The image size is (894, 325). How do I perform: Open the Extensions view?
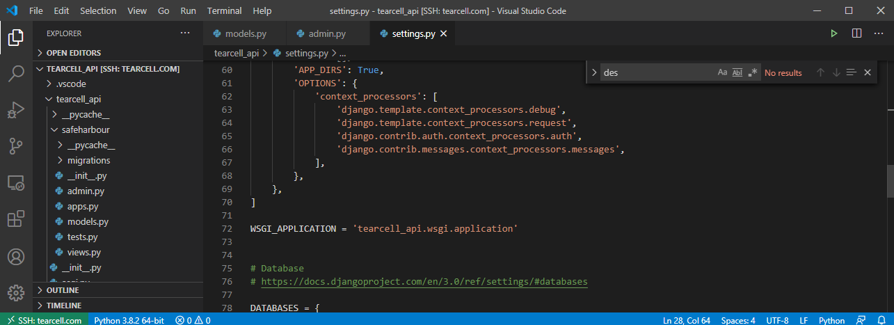point(16,219)
